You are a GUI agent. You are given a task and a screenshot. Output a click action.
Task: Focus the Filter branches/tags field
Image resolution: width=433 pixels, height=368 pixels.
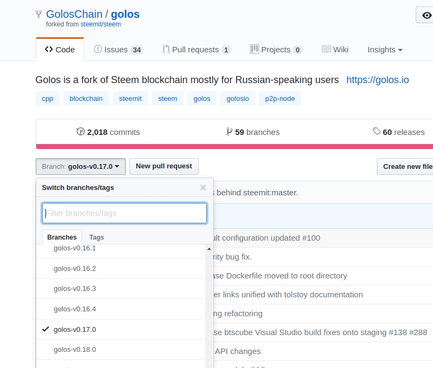click(x=124, y=213)
